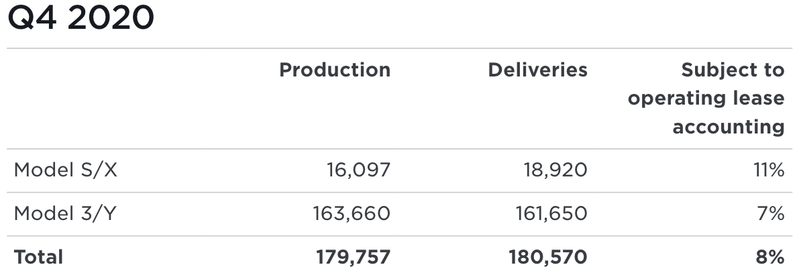This screenshot has width=801, height=271.
Task: Click the Q4 text in the title
Action: [x=32, y=17]
